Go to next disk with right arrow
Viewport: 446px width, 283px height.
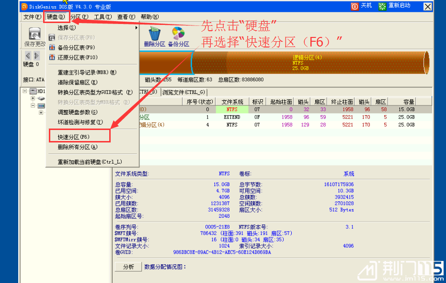[x=36, y=55]
